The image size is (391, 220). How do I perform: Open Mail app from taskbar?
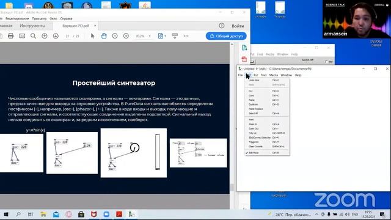[56, 215]
